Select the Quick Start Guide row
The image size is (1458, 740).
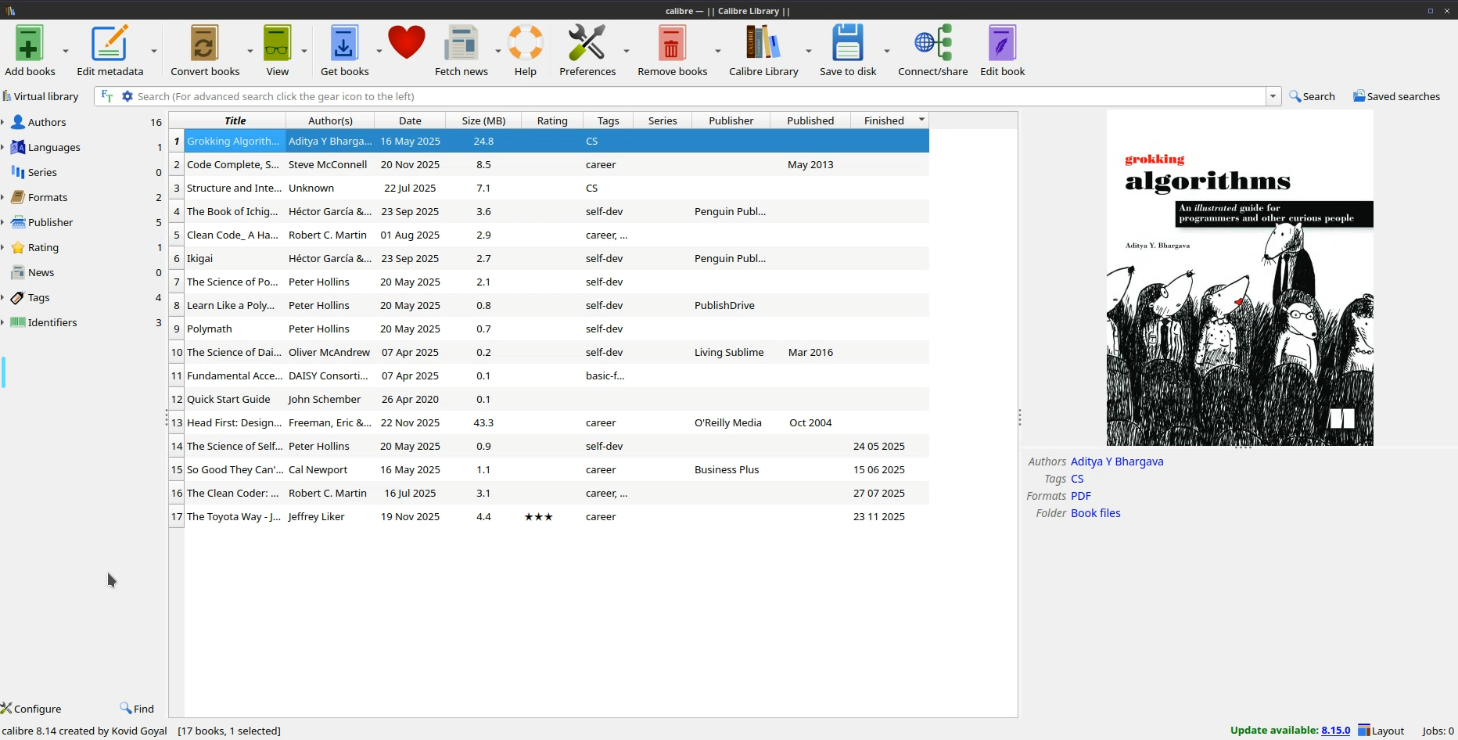[549, 400]
